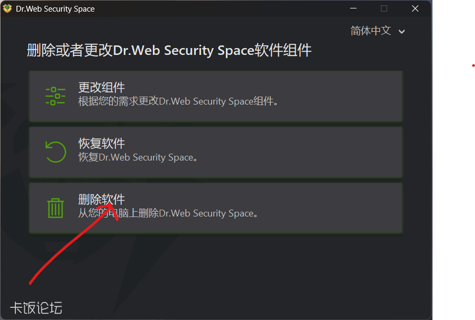Click the Dr.Web spider logo in title bar
Image resolution: width=475 pixels, height=320 pixels.
coord(7,8)
